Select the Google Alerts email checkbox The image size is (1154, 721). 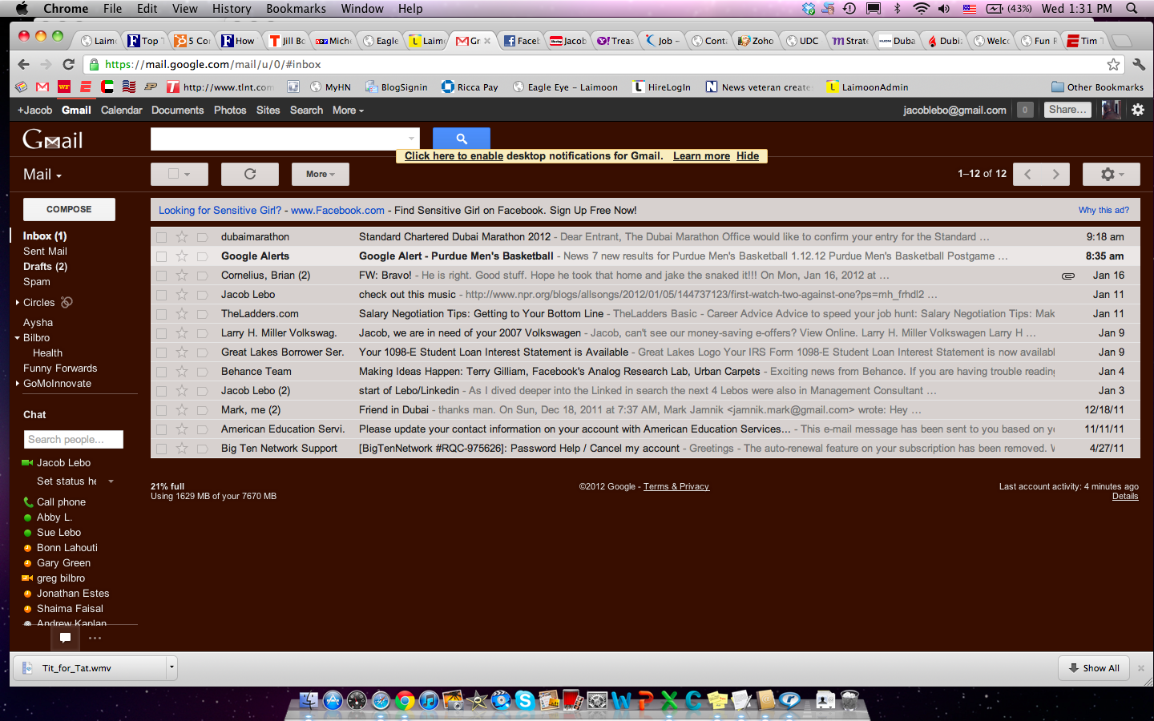click(162, 256)
